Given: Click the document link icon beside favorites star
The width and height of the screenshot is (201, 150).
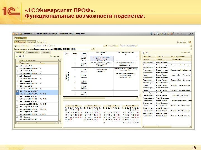Looking at the screenshot, I should tap(165, 34).
